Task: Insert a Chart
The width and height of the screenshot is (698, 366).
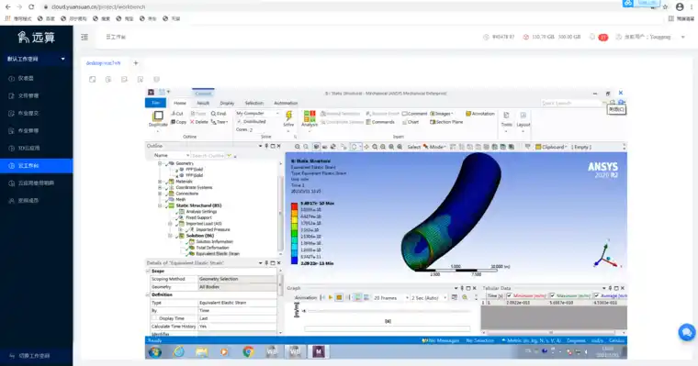Action: coord(411,122)
